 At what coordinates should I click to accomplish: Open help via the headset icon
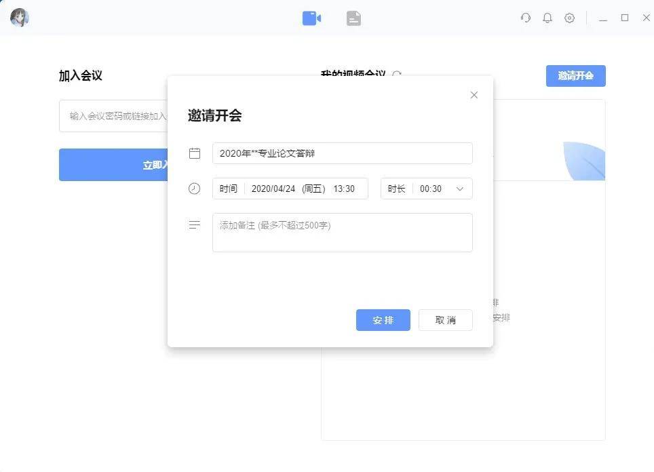point(526,18)
